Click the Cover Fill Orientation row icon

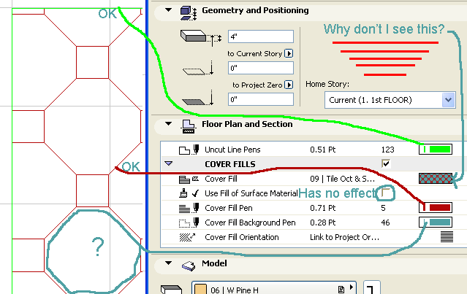[187, 237]
